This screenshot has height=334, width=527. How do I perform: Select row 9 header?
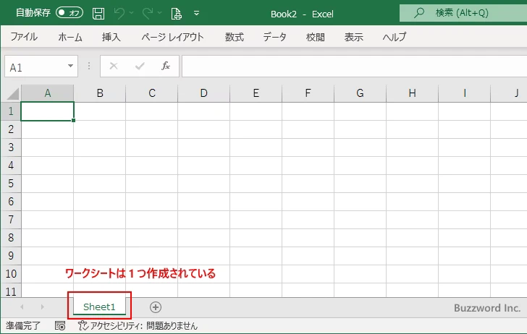11,256
